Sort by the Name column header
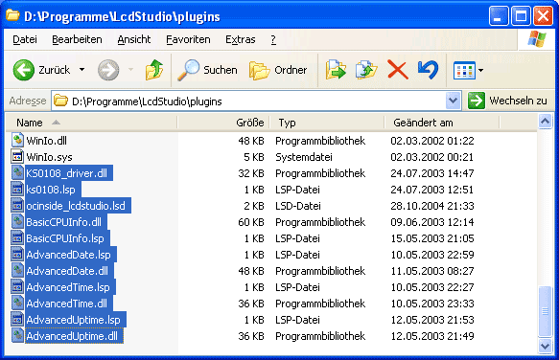The width and height of the screenshot is (559, 360). [92, 123]
